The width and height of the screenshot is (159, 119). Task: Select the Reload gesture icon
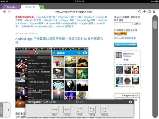92,110
